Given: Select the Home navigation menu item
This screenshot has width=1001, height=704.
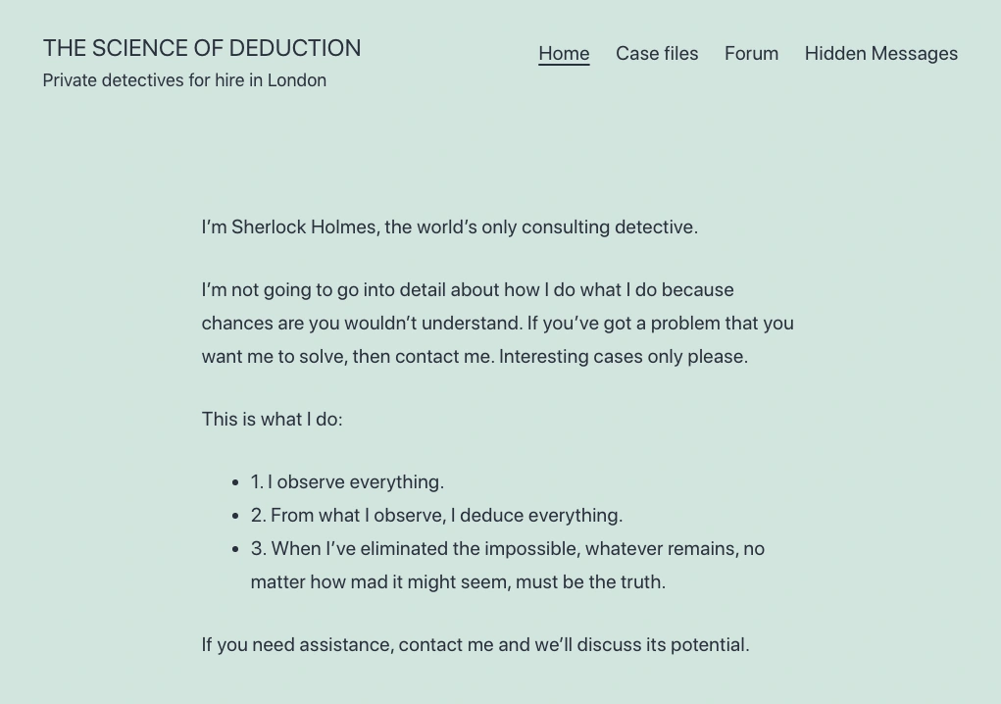Looking at the screenshot, I should click(x=564, y=54).
